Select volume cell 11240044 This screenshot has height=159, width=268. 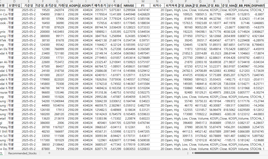tap(57, 101)
